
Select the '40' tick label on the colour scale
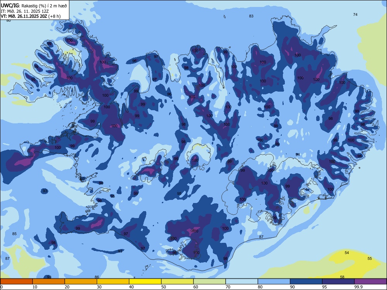(x=131, y=287)
